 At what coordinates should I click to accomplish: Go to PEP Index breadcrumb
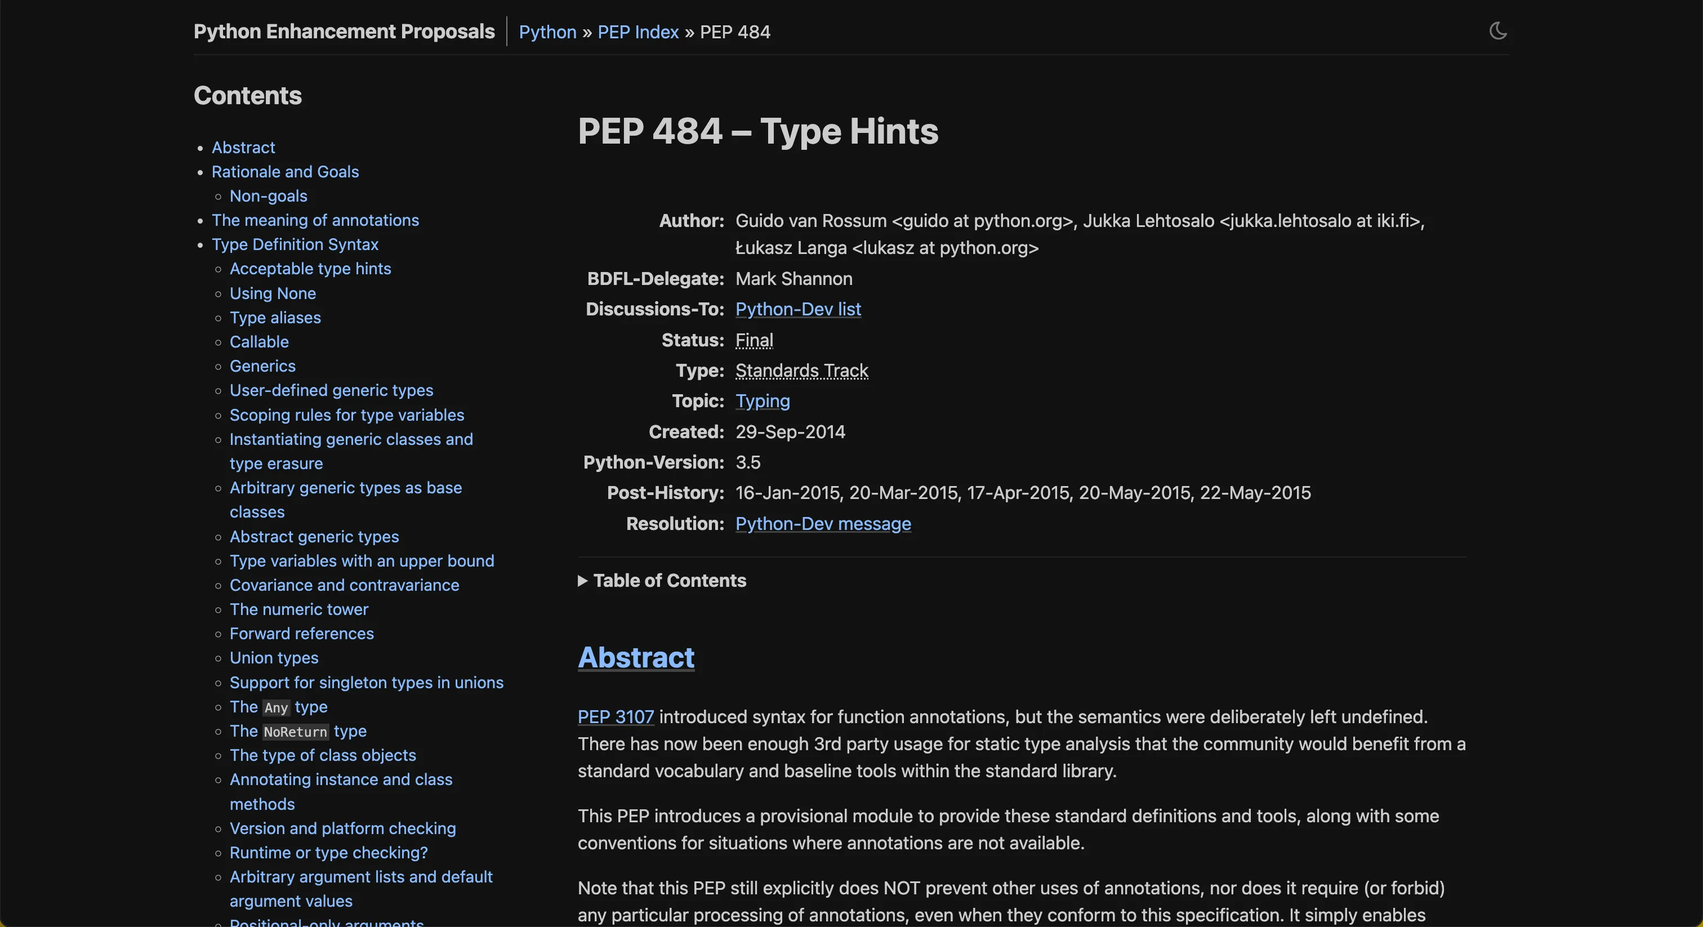pos(637,32)
